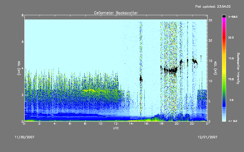The width and height of the screenshot is (244, 152).
Task: Click the '4:' hour tick label on the x-axis
Action: click(55, 124)
